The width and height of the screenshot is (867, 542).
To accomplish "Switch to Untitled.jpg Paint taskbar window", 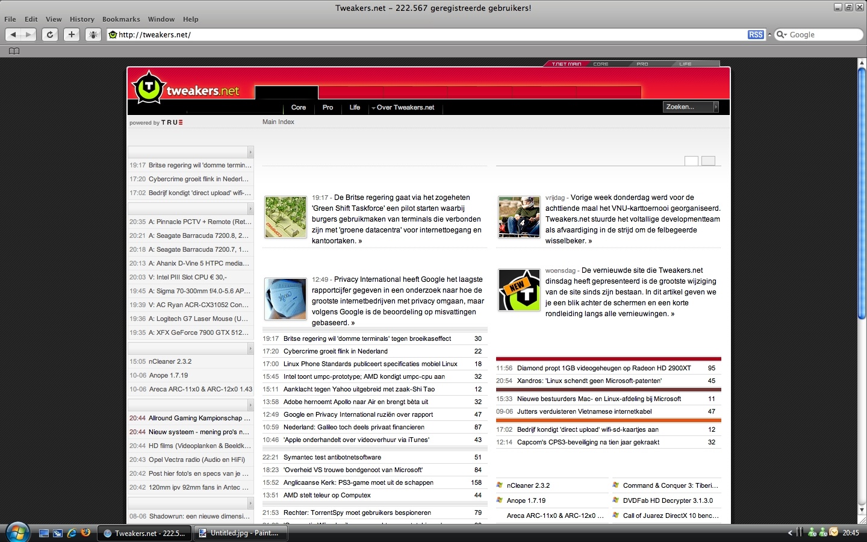I will click(x=240, y=533).
